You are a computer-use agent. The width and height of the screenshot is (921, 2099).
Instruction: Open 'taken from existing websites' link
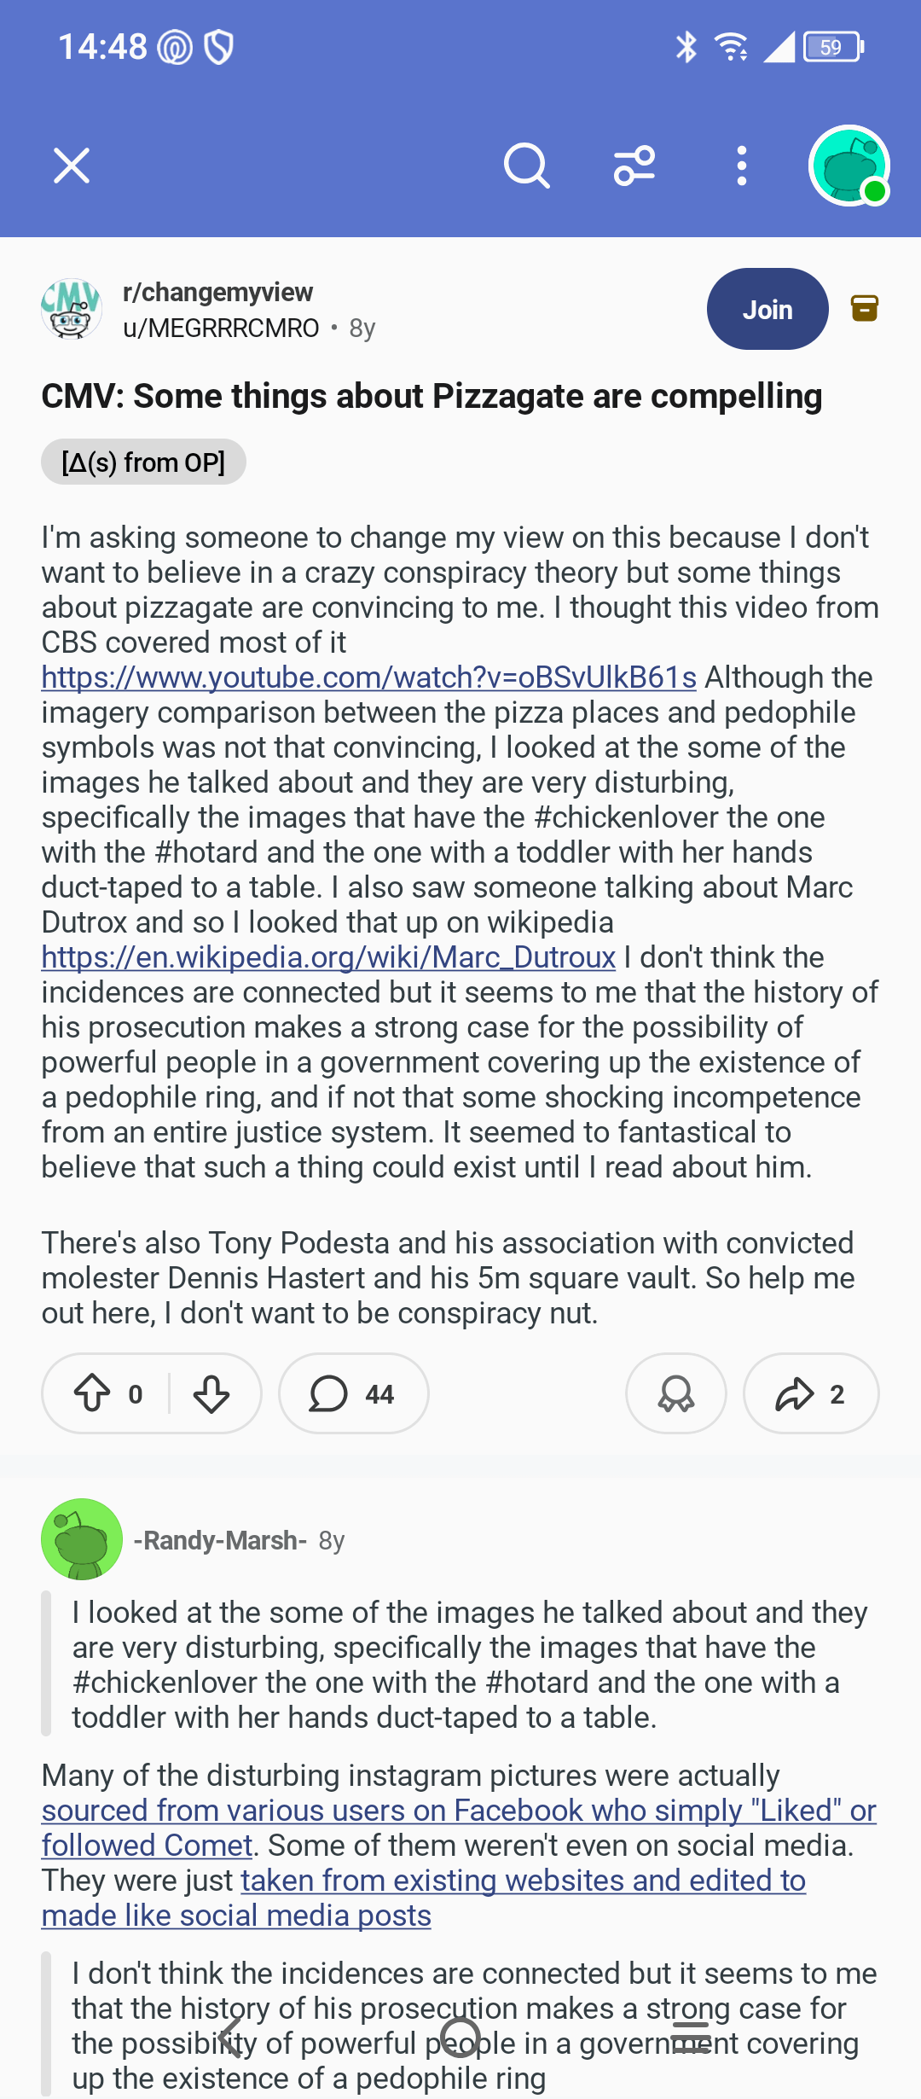tap(523, 1881)
